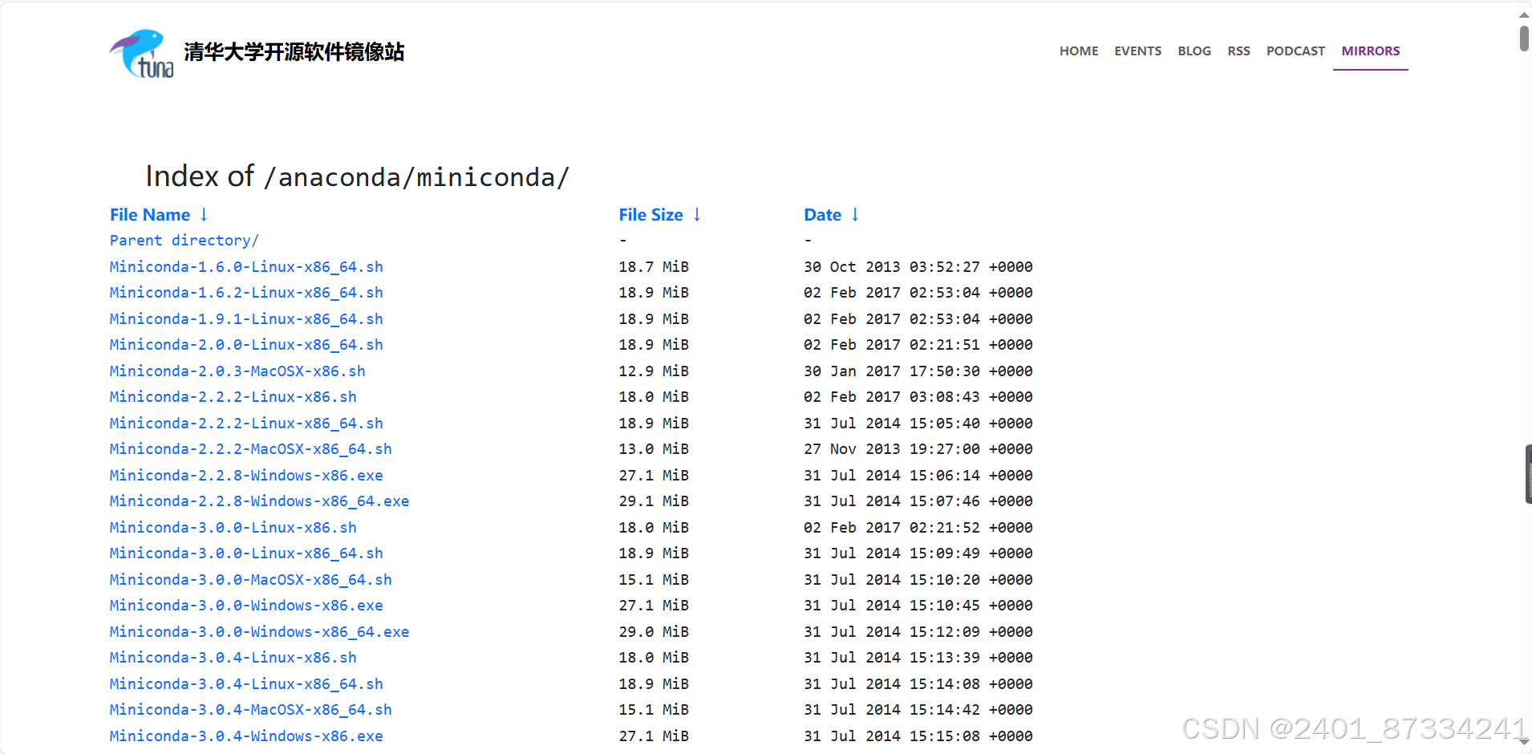Click the Date column header
Screen dimensions: 1532x754
click(x=822, y=214)
